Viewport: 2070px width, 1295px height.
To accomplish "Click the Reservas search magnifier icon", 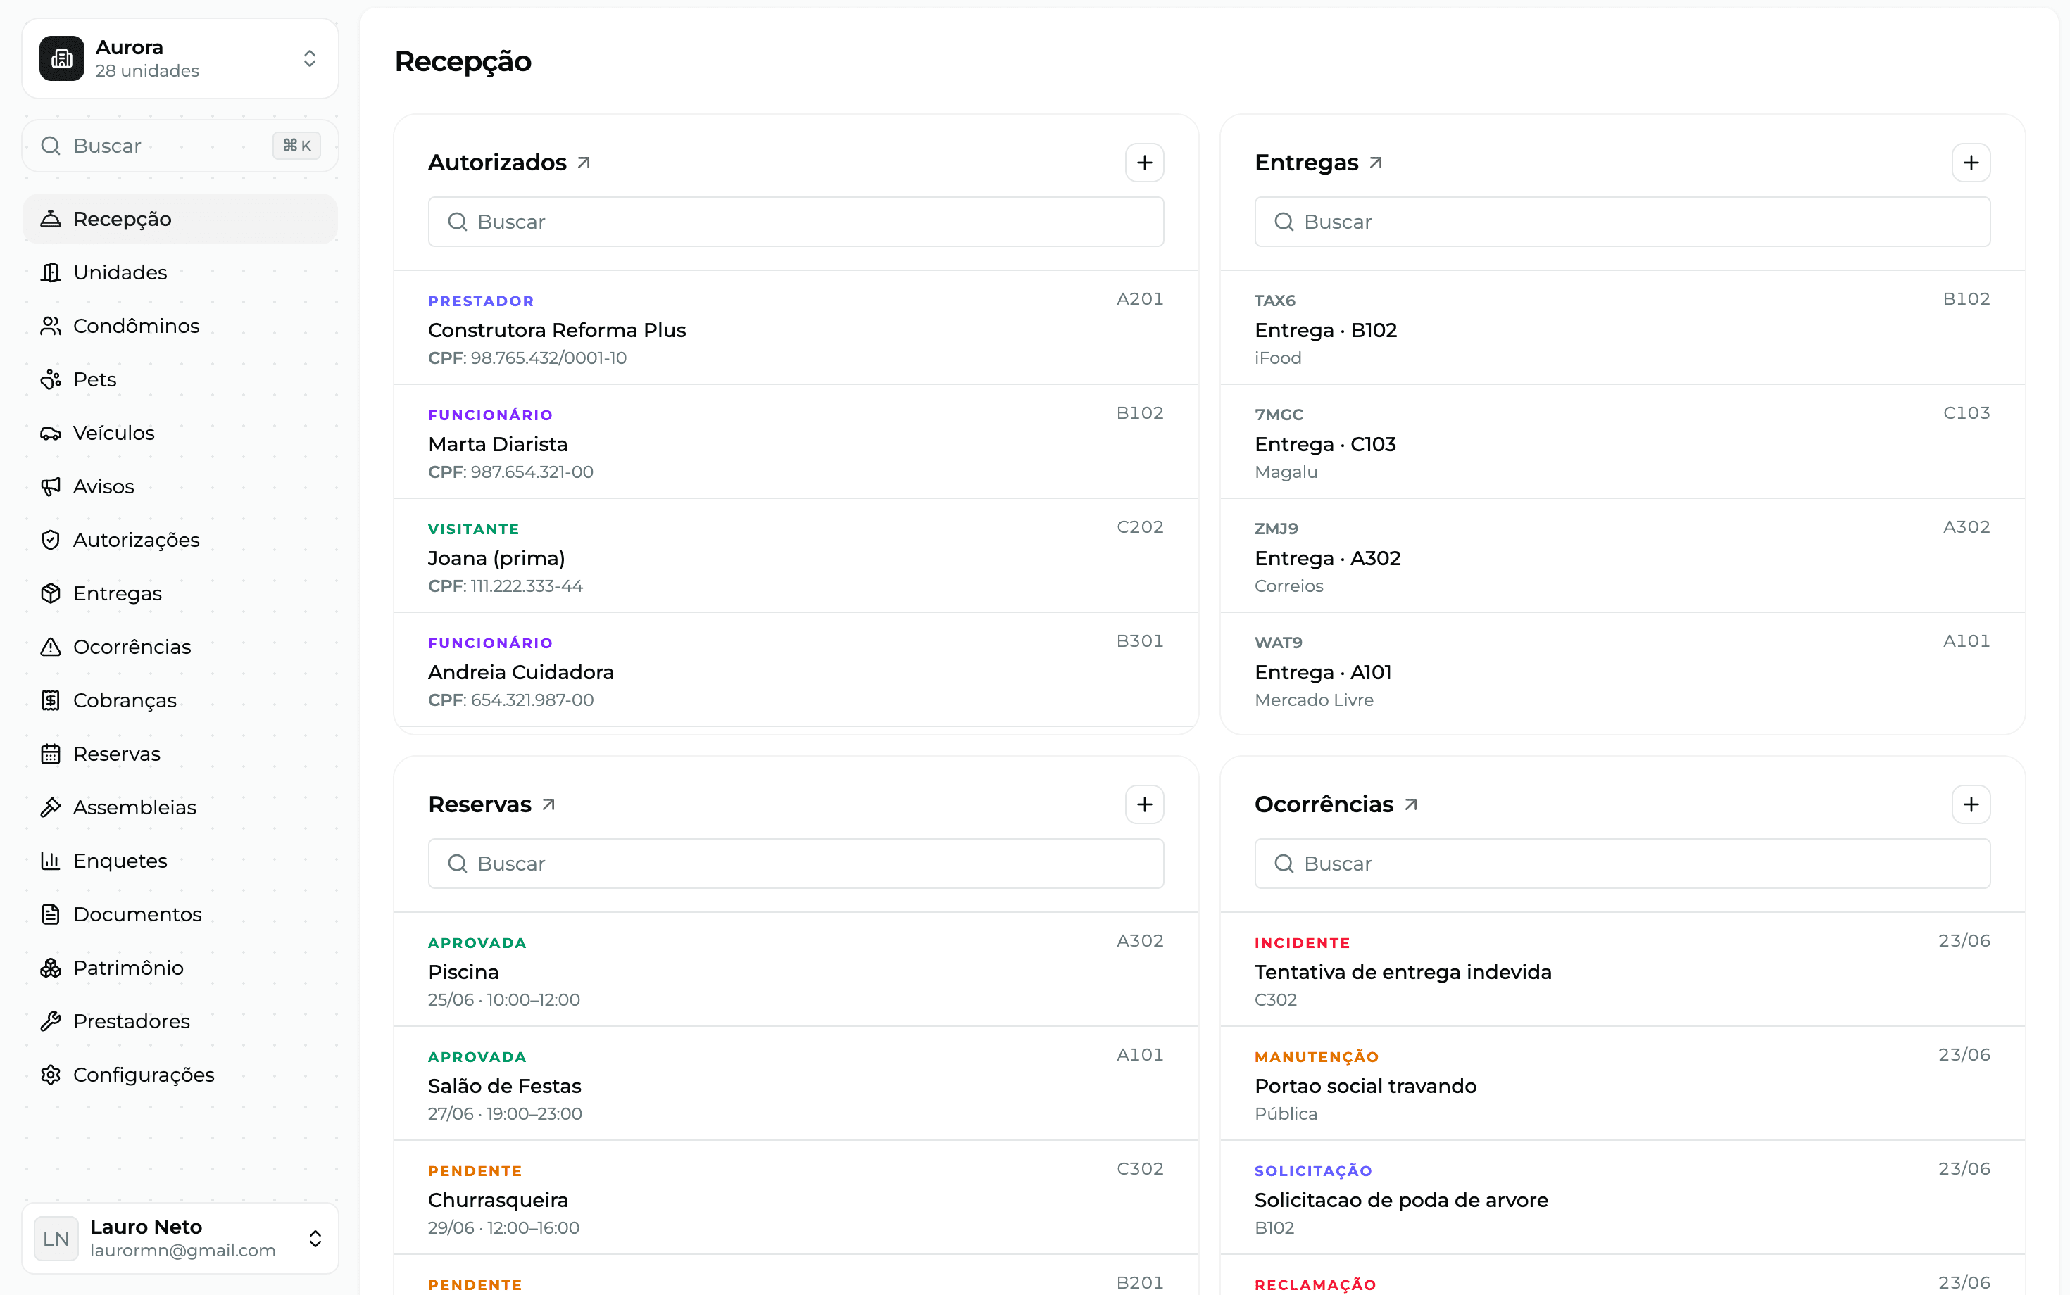I will pyautogui.click(x=458, y=864).
